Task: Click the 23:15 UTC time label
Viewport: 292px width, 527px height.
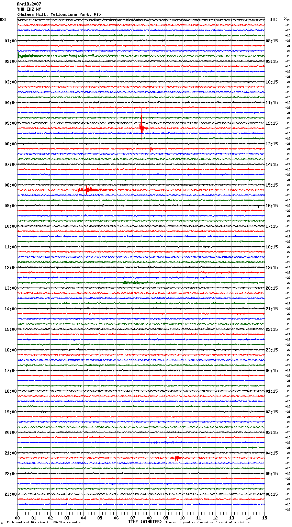Action: 272,350
